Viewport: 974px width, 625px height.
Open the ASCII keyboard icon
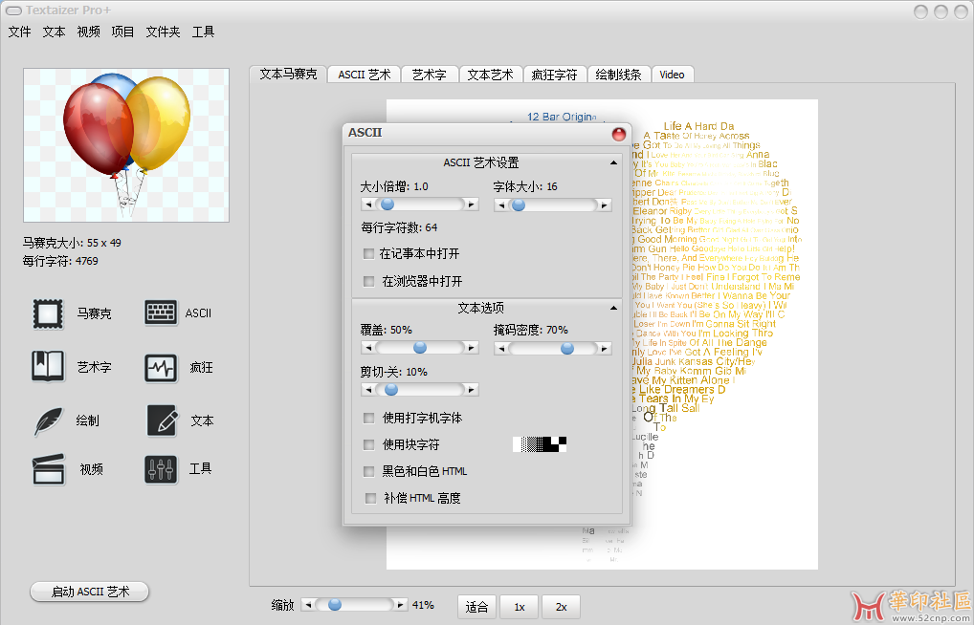[161, 312]
